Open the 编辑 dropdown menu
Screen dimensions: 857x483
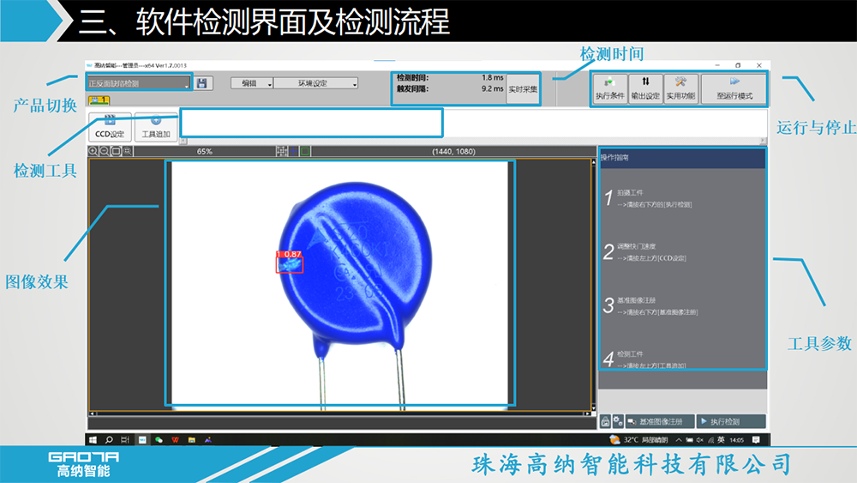tap(251, 83)
